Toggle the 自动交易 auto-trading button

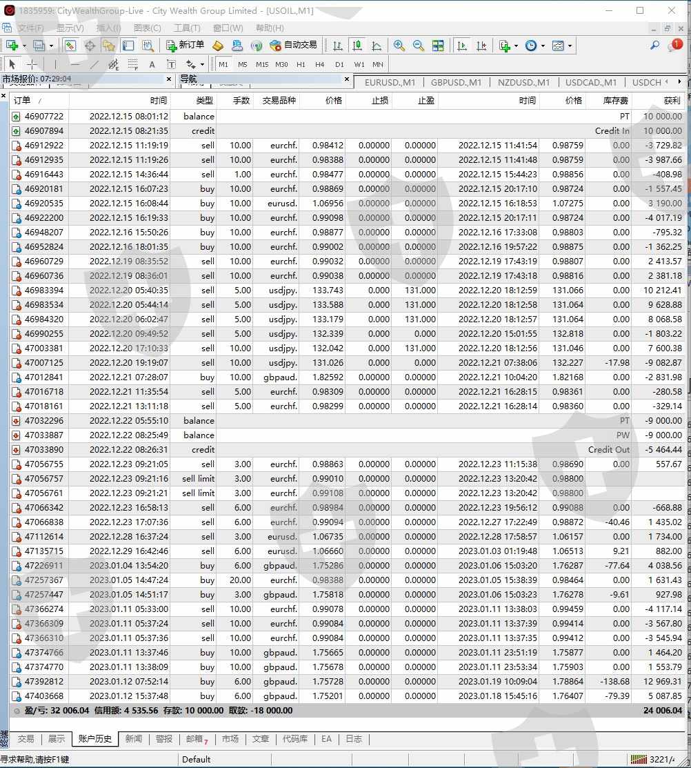pos(293,46)
